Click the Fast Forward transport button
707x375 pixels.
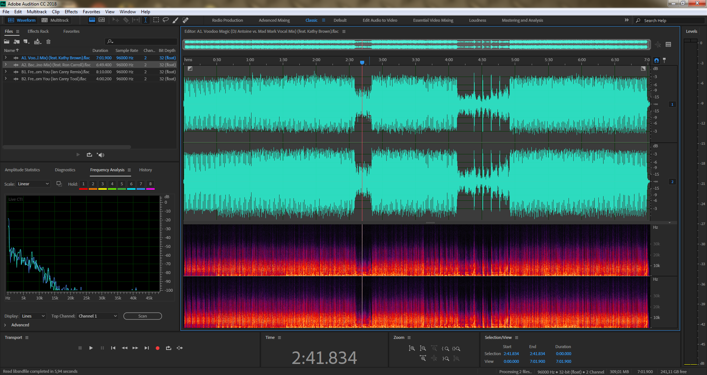(135, 348)
